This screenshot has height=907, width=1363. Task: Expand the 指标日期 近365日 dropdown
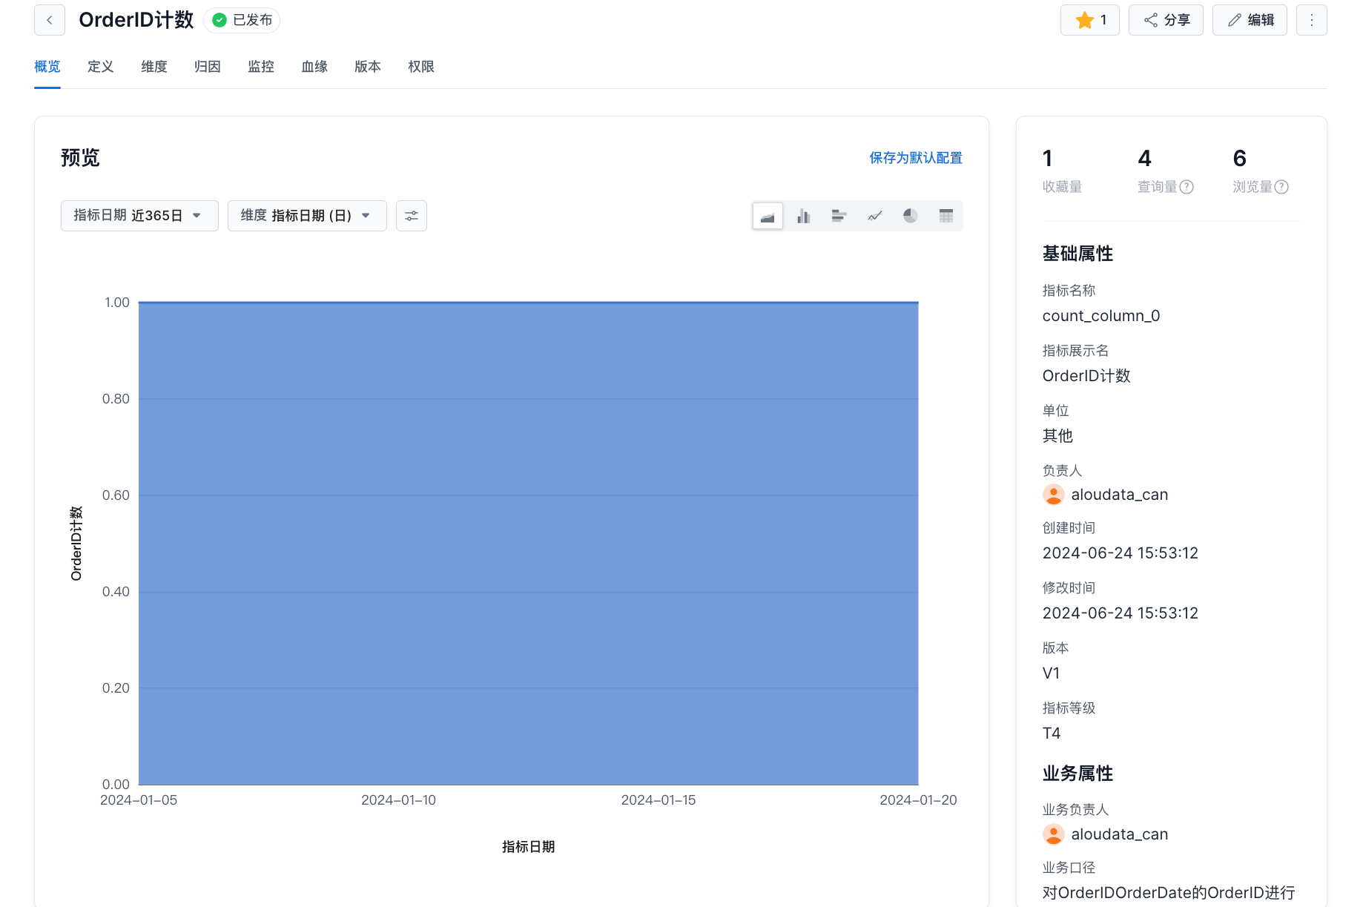139,216
